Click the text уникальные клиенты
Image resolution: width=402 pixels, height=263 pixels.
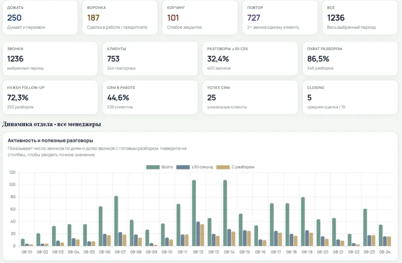(227, 107)
